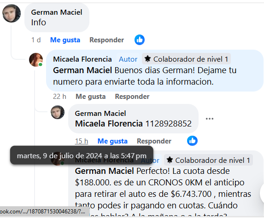Open the 22 h timestamp link

(x=59, y=97)
